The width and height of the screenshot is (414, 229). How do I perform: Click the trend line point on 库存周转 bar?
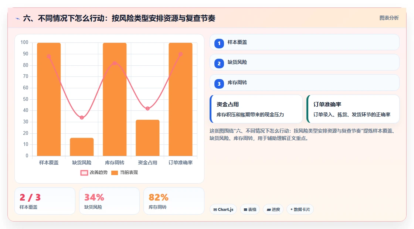click(115, 63)
